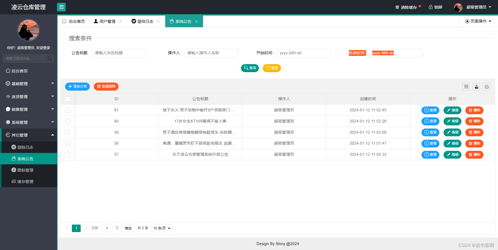Click the 创建时间 column header
Image resolution: width=498 pixels, height=250 pixels.
368,99
